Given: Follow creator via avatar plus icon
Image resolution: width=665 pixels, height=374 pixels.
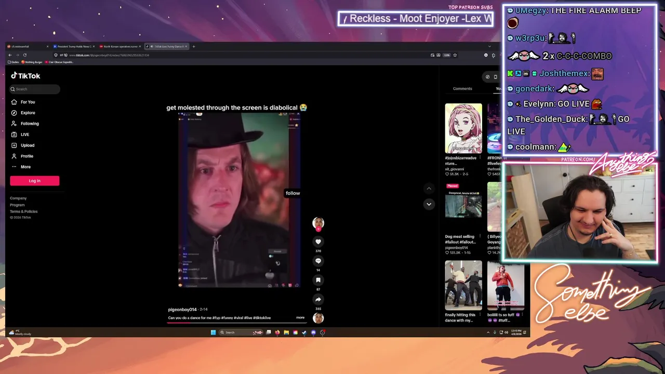Looking at the screenshot, I should tap(318, 229).
